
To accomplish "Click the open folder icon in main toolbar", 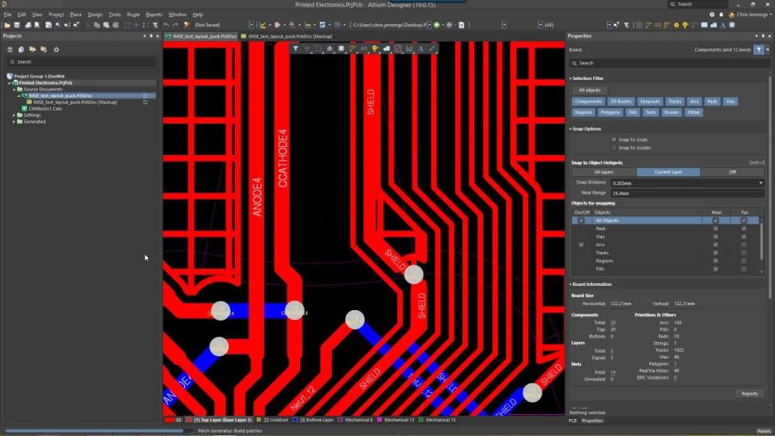I will [7, 25].
